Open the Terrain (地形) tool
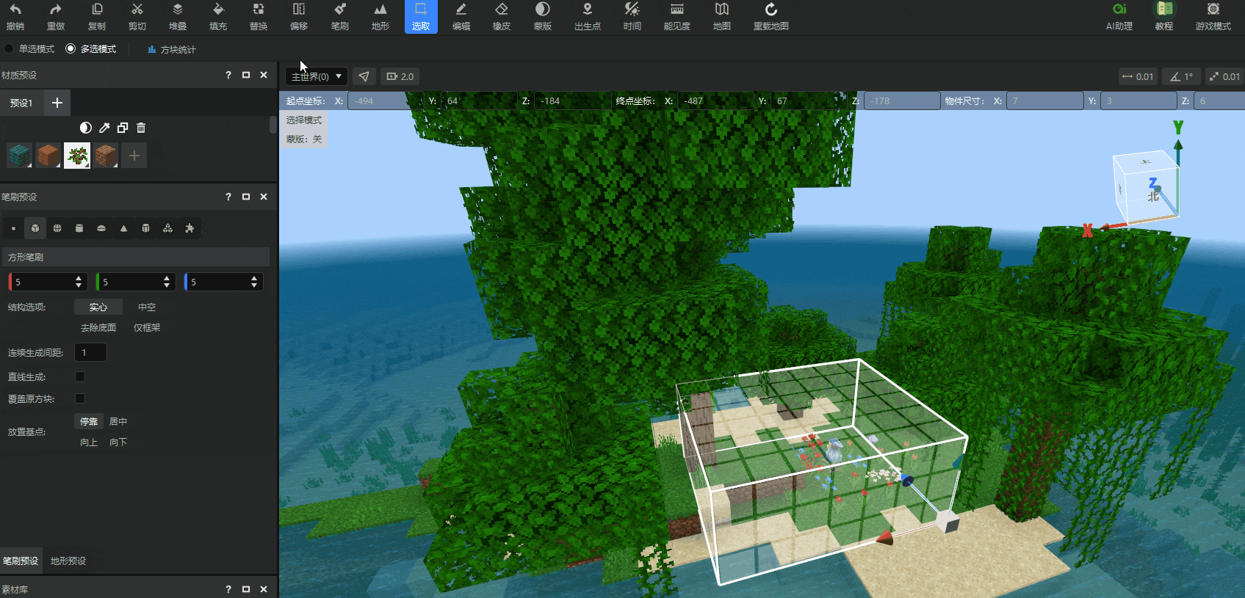This screenshot has height=598, width=1245. tap(380, 16)
